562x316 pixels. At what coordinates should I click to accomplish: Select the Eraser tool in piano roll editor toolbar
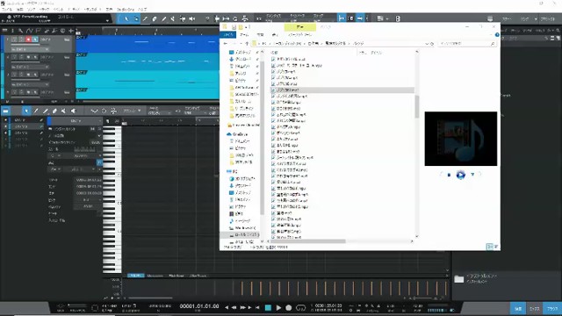54,111
